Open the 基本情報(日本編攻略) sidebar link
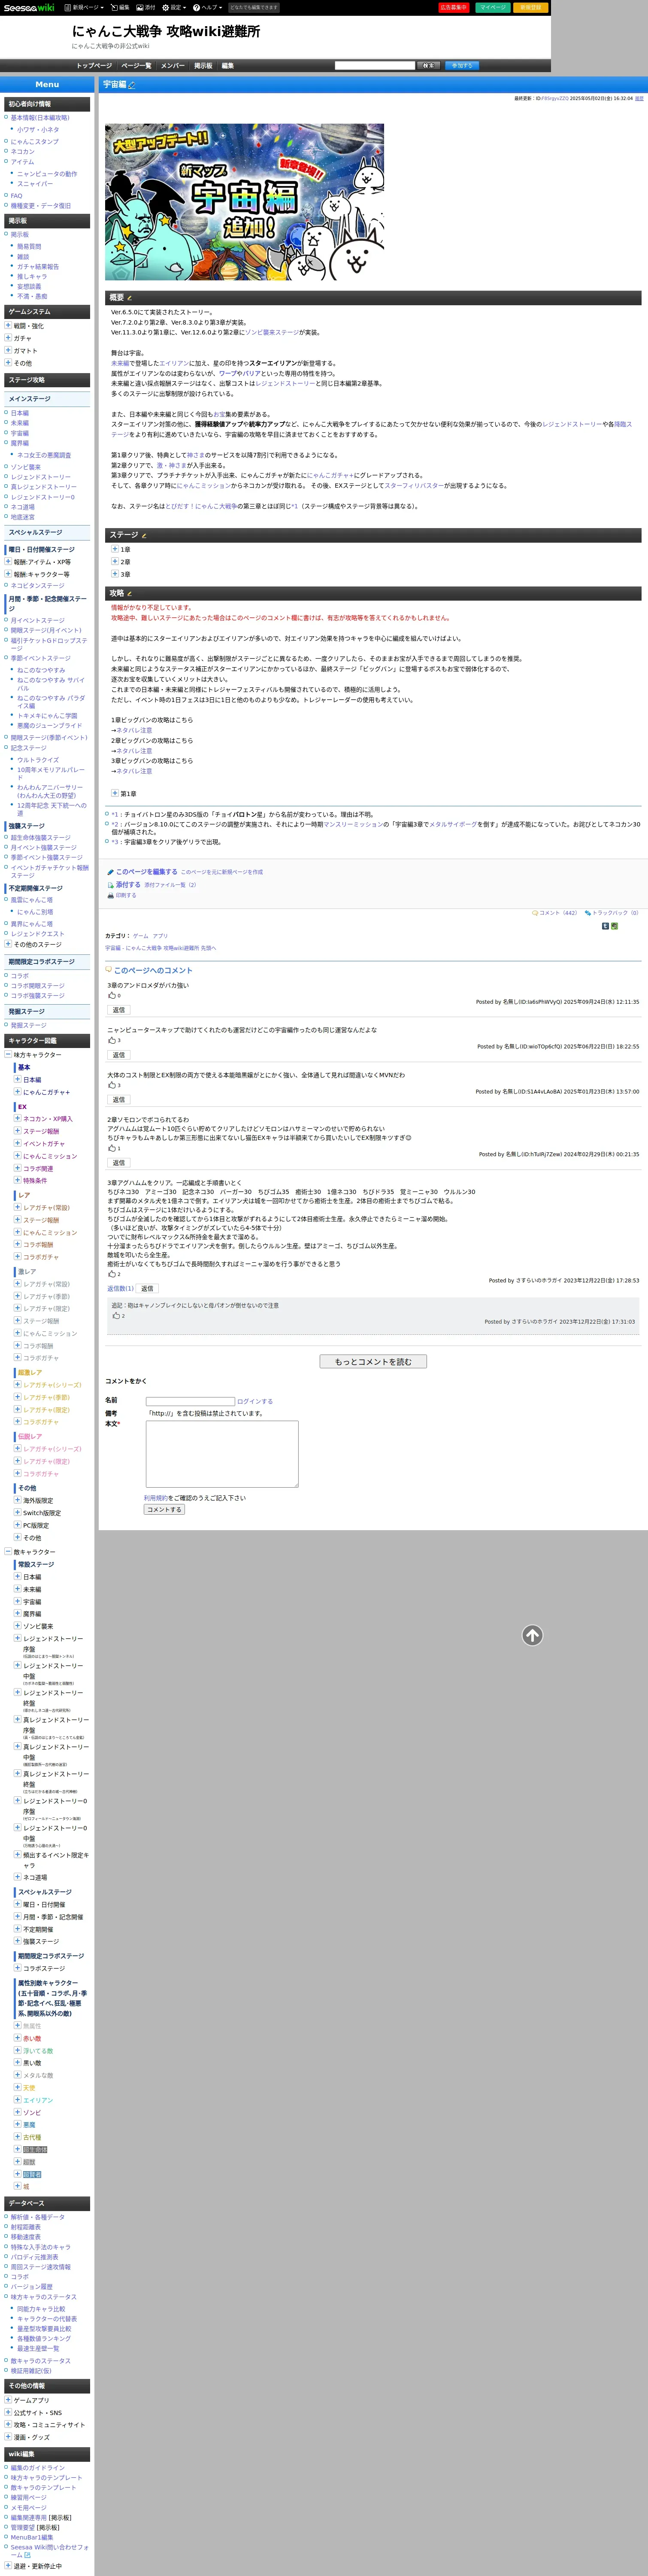 pos(40,117)
